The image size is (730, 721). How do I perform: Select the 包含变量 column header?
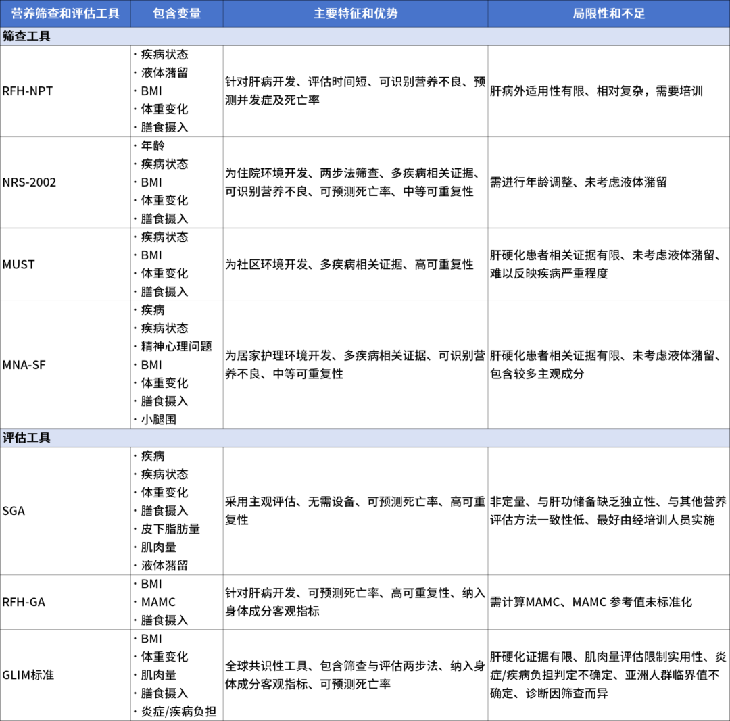point(178,12)
